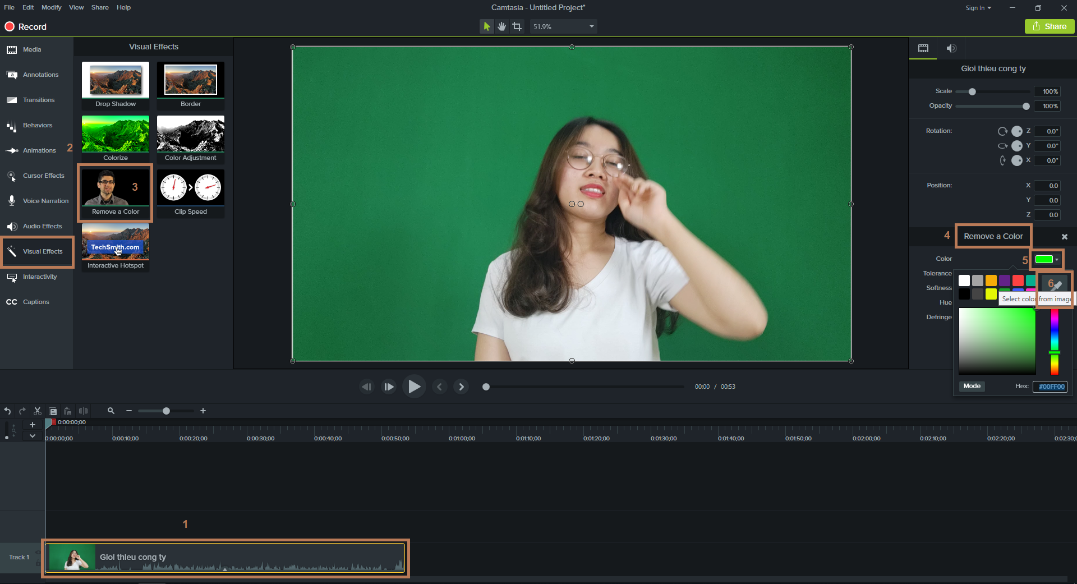Screen dimensions: 1077x584
Task: Select the Clip Speed effect
Action: pos(191,193)
